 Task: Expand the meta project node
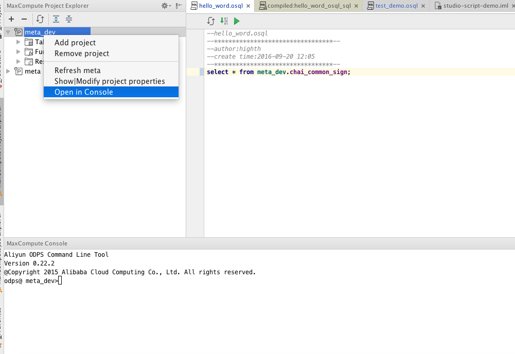[x=8, y=71]
